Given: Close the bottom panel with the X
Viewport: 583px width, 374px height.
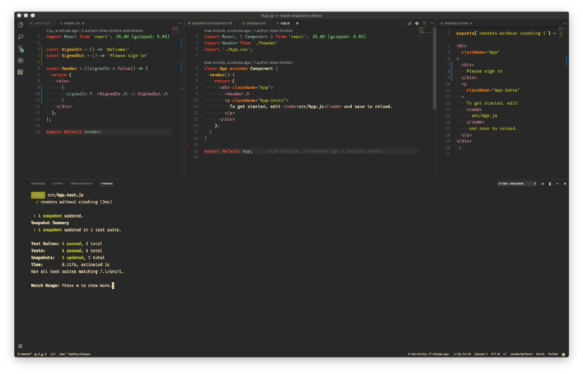Looking at the screenshot, I should point(564,184).
